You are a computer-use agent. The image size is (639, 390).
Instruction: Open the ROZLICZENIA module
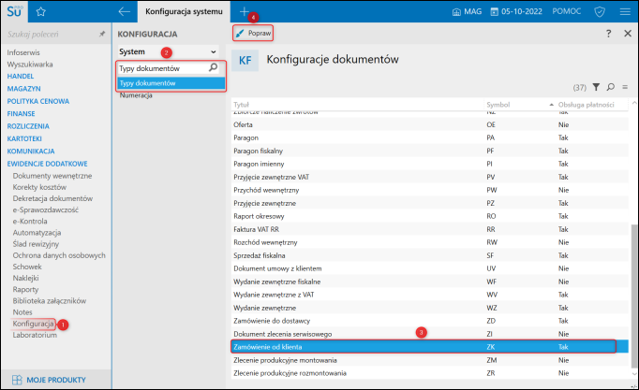coord(28,126)
